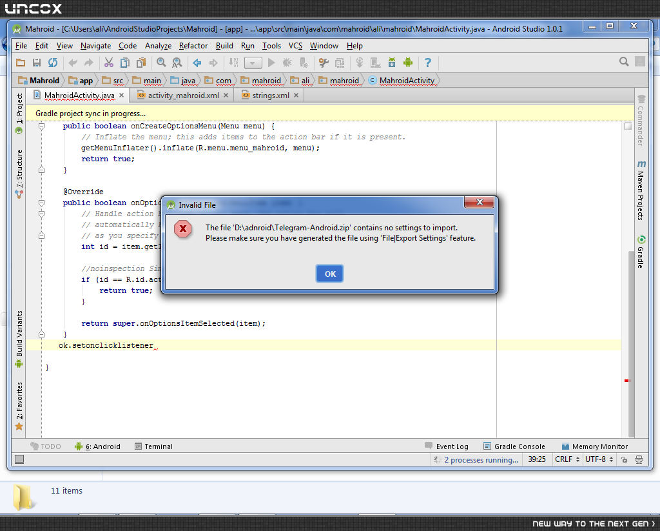
Task: Toggle the TODO tool window
Action: [46, 446]
